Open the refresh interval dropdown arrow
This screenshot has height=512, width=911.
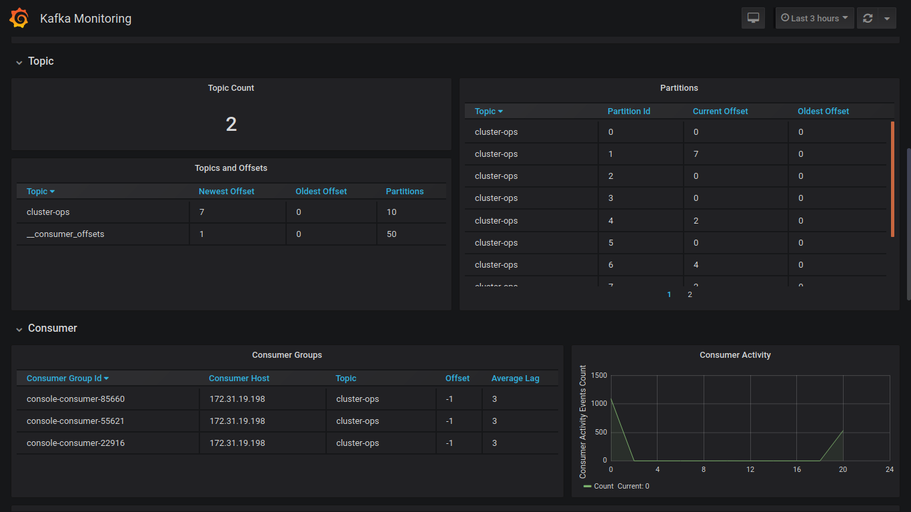click(x=886, y=18)
